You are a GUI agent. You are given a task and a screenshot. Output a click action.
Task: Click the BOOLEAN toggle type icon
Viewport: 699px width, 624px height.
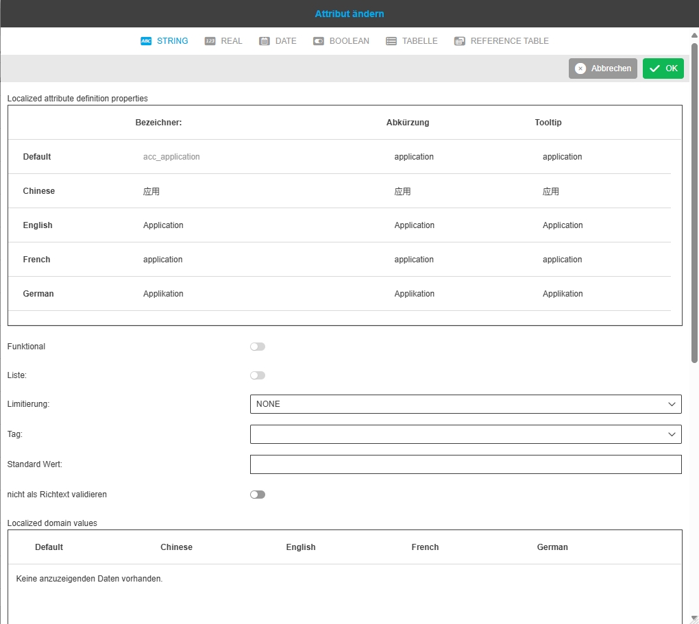(319, 41)
